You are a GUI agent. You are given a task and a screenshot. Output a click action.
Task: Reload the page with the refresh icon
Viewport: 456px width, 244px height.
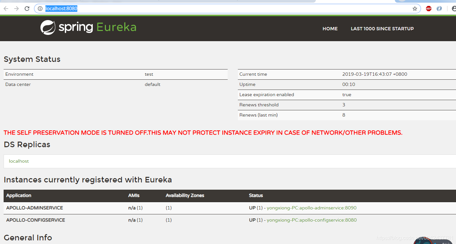pos(27,9)
